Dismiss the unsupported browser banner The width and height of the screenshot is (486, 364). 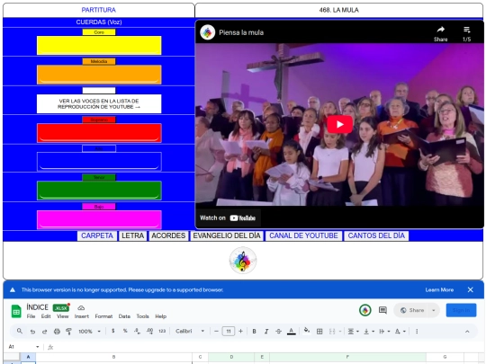[470, 289]
